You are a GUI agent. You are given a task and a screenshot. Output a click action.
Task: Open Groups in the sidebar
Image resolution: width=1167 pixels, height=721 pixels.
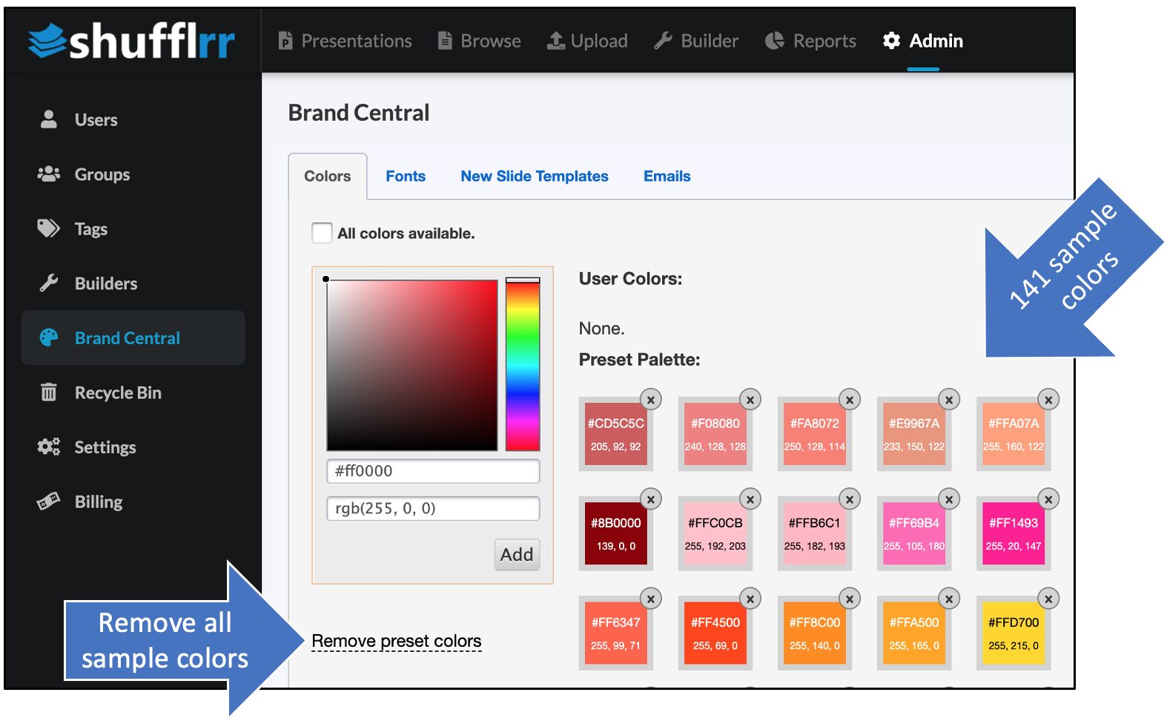tap(102, 174)
